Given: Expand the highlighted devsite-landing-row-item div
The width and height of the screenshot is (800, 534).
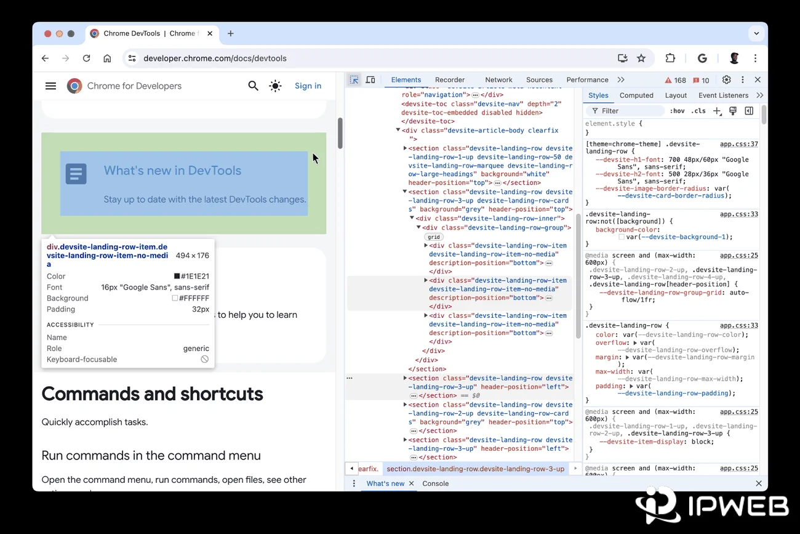Looking at the screenshot, I should click(x=426, y=280).
